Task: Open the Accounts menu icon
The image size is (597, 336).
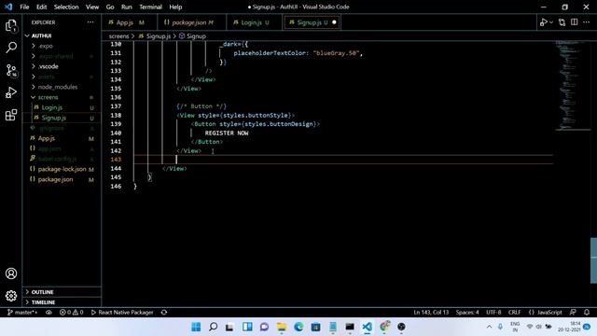Action: (x=11, y=273)
